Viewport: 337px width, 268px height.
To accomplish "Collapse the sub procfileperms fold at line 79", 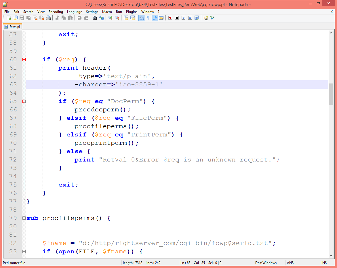I will [x=24, y=218].
